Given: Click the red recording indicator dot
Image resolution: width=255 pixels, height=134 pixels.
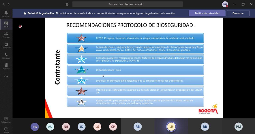Looking at the screenshot, I should (x=20, y=26).
